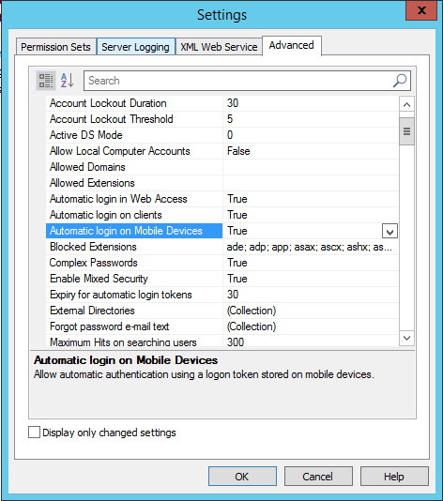Click scrollbar down arrow in settings list

(x=406, y=338)
